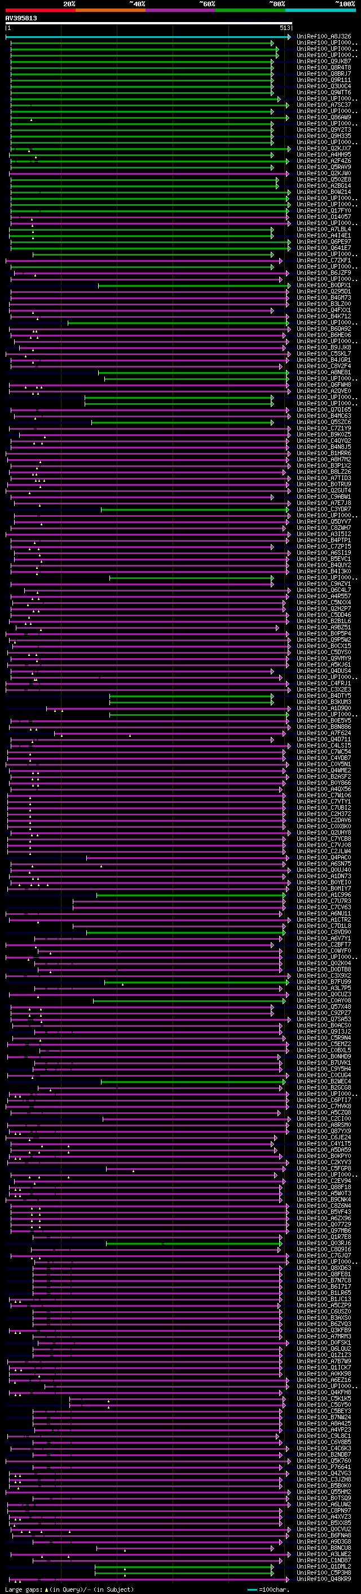This screenshot has height=1594, width=361.
Task: Select hit label UniRef100_Q7QI65
Action: (x=324, y=409)
